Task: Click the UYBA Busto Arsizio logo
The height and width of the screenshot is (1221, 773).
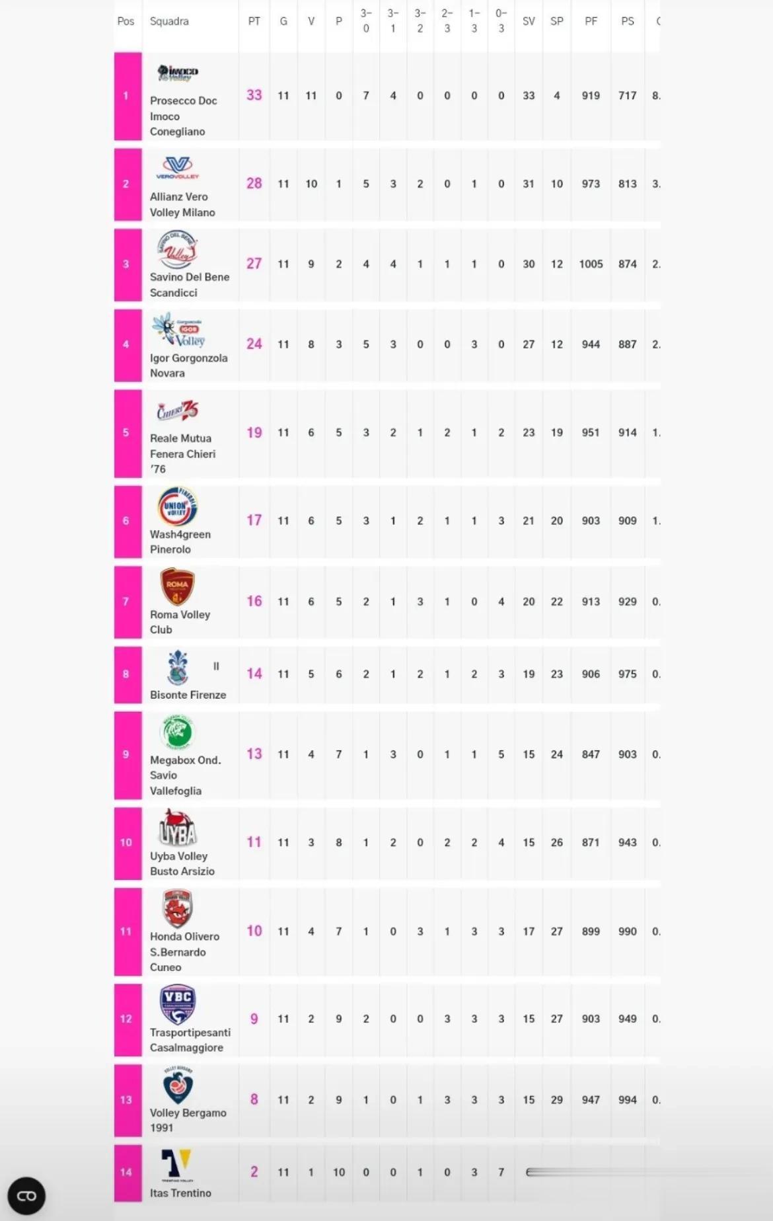Action: 178,828
